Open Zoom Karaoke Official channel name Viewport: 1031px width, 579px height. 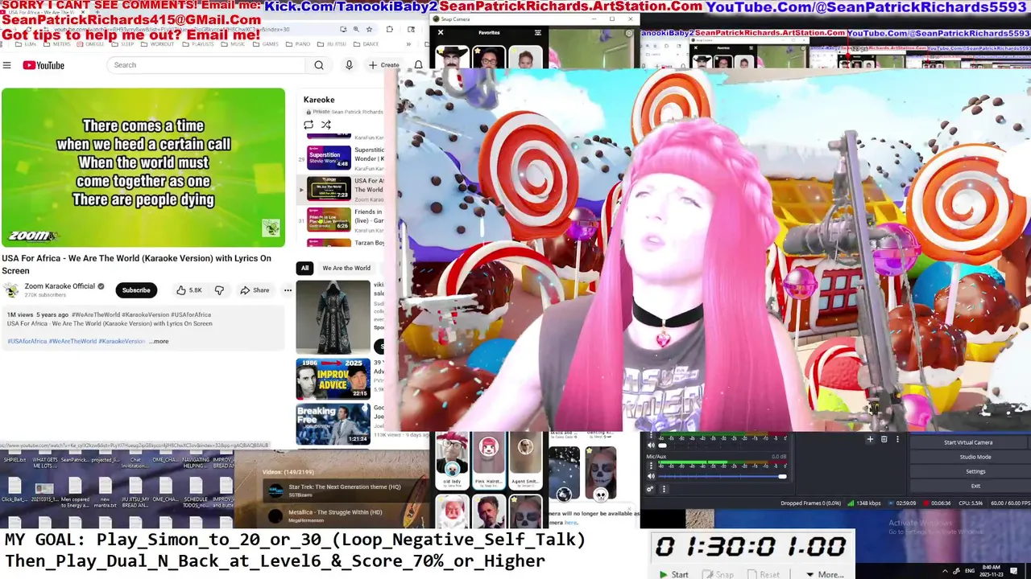(60, 286)
